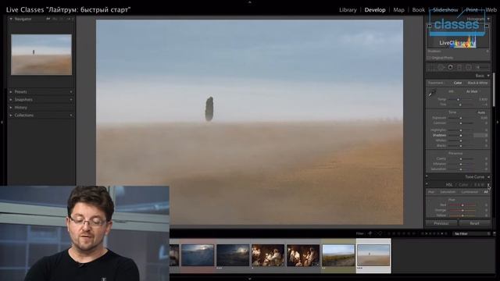Toggle the Tone Curve panel switch
This screenshot has height=281, width=500.
(427, 176)
